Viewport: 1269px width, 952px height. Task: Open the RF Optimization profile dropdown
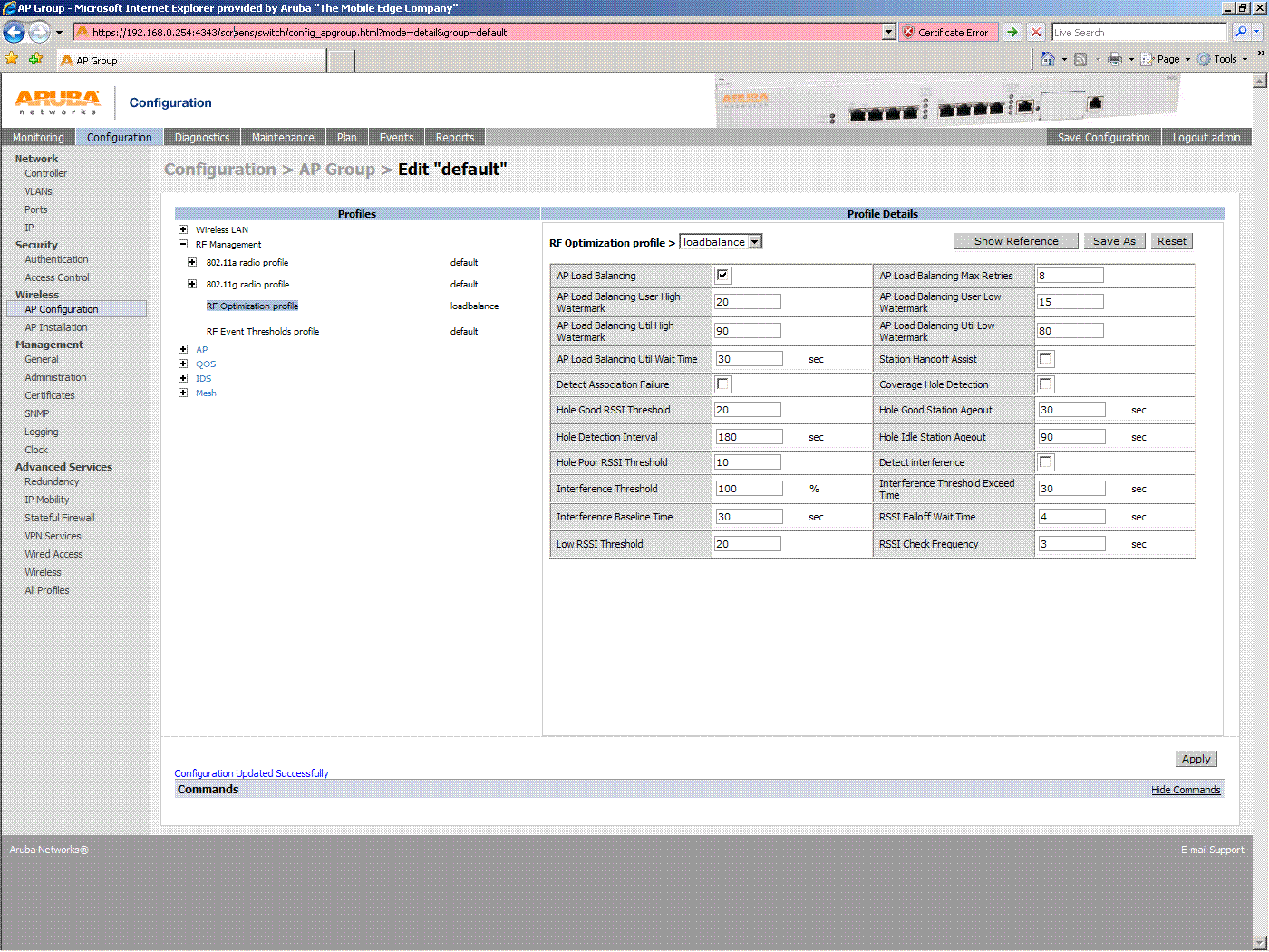click(754, 241)
